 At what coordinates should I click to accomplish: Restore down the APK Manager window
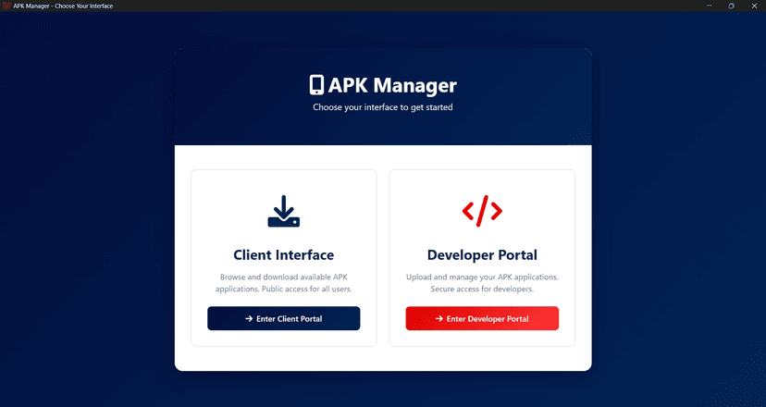732,6
